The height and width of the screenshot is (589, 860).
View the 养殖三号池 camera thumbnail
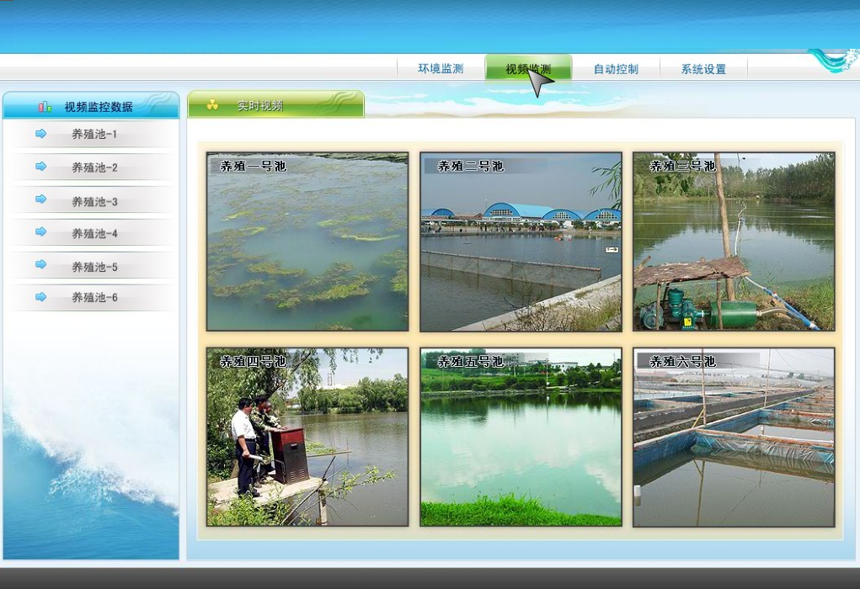[x=734, y=241]
